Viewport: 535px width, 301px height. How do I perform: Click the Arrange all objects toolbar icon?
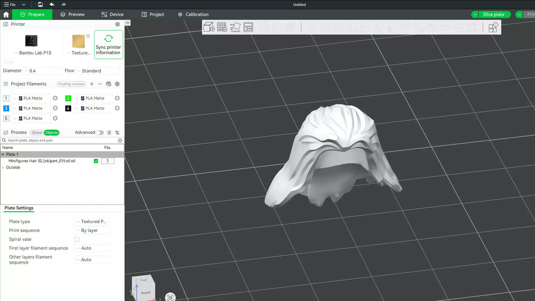[248, 27]
